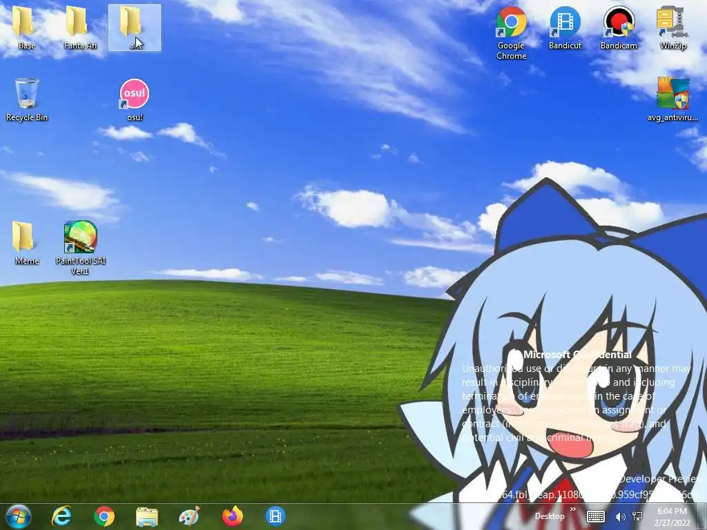The image size is (707, 530).
Task: Open the Meme folder
Action: tap(26, 242)
